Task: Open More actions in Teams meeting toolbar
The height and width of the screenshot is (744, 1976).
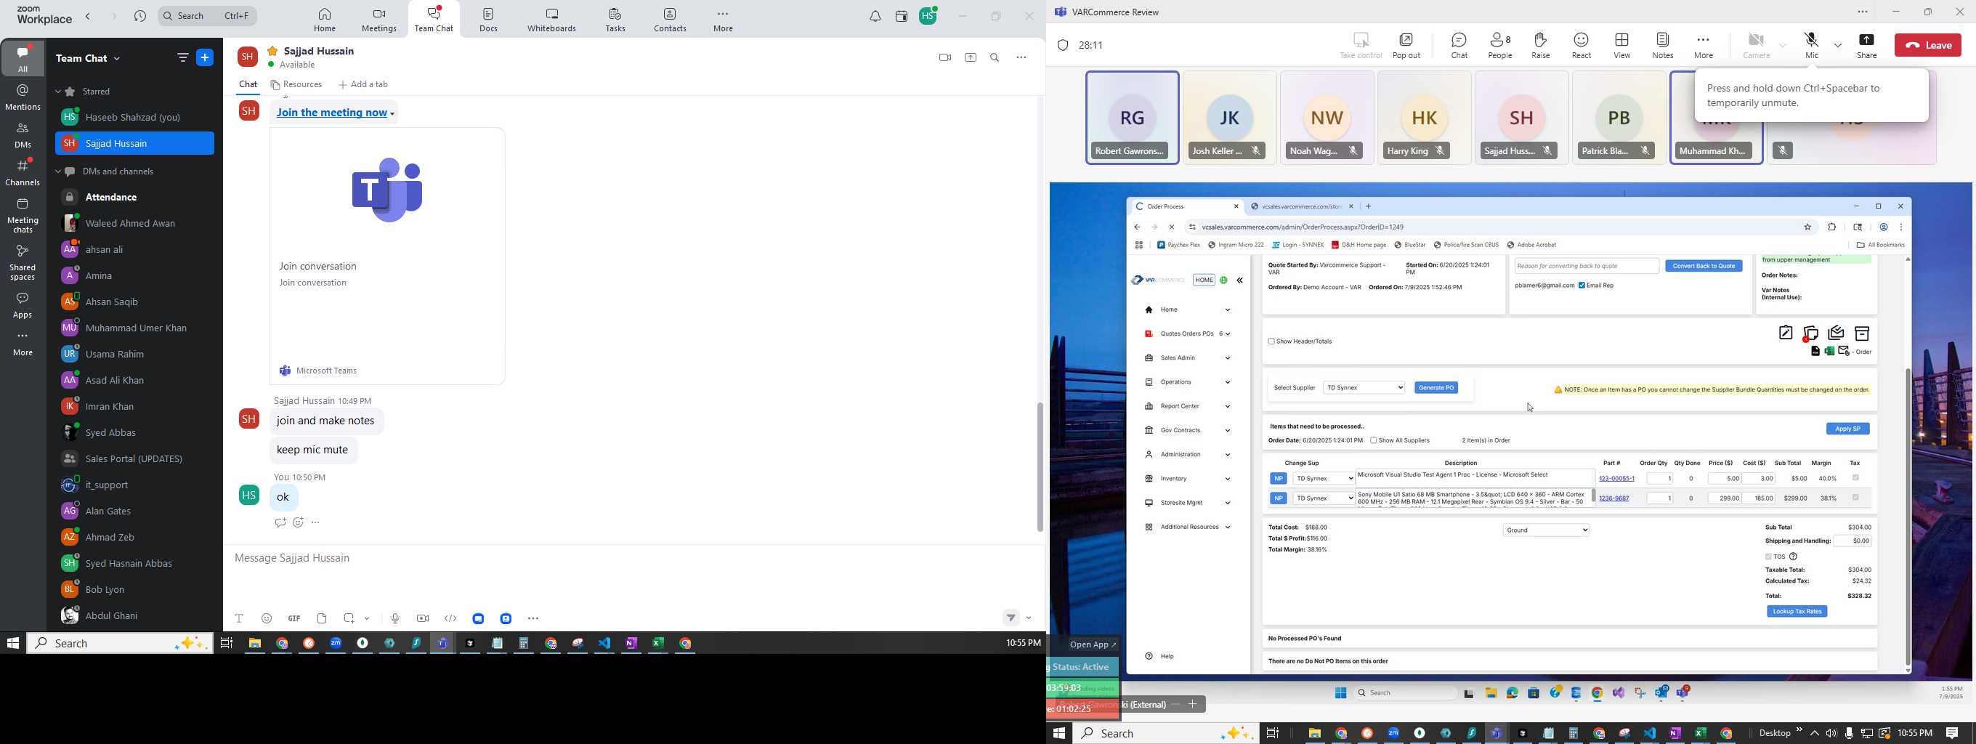Action: tap(1703, 45)
